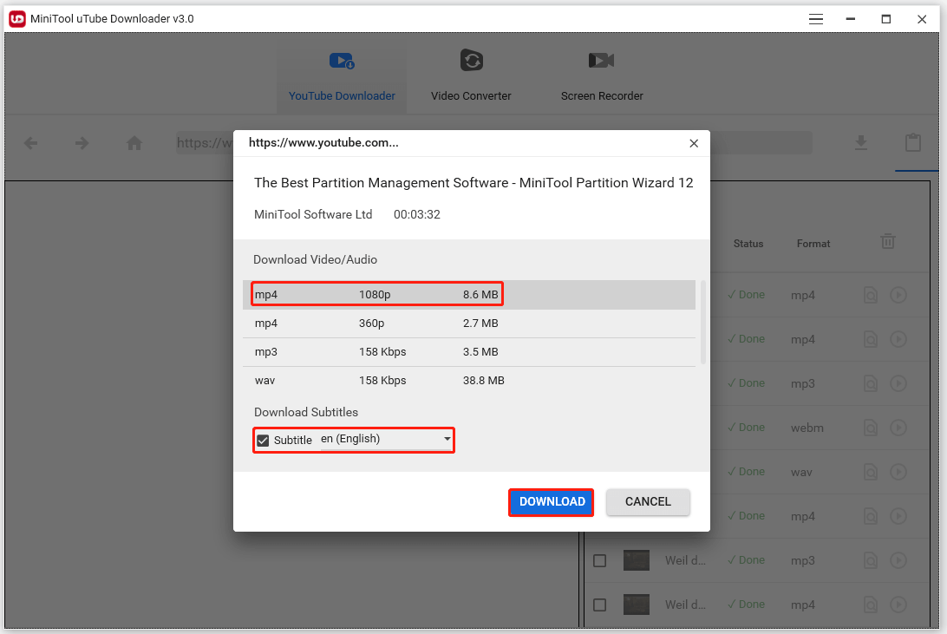
Task: Click the file-search icon in the Weil d... mp4 row
Action: (x=871, y=605)
